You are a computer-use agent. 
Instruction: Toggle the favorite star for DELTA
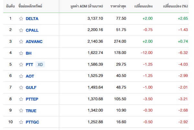point(21,18)
